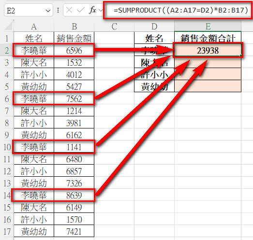Select row 2 header
Screen dimensions: 253x240
click(7, 50)
